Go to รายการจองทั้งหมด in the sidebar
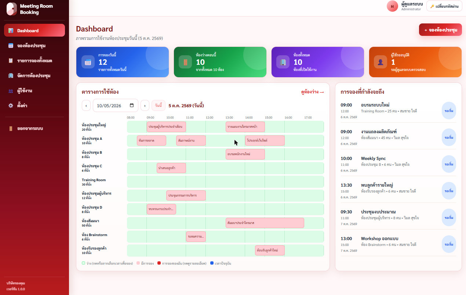This screenshot has height=295, width=466. click(x=34, y=61)
